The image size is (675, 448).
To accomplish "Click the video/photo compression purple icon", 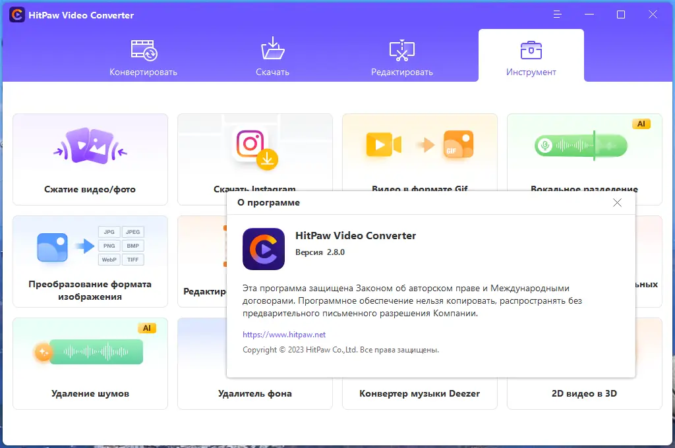I will pos(90,146).
